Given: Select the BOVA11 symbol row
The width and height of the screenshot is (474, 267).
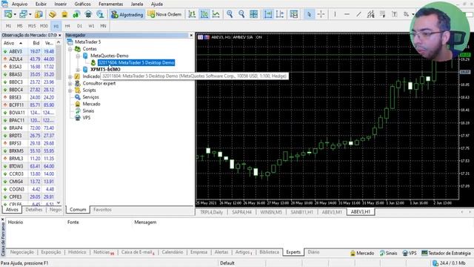Looking at the screenshot, I should point(29,113).
